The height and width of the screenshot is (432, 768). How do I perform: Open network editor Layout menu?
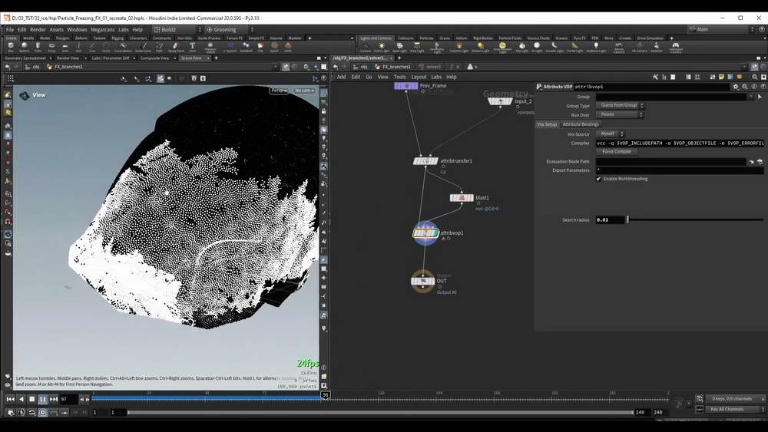pos(419,77)
